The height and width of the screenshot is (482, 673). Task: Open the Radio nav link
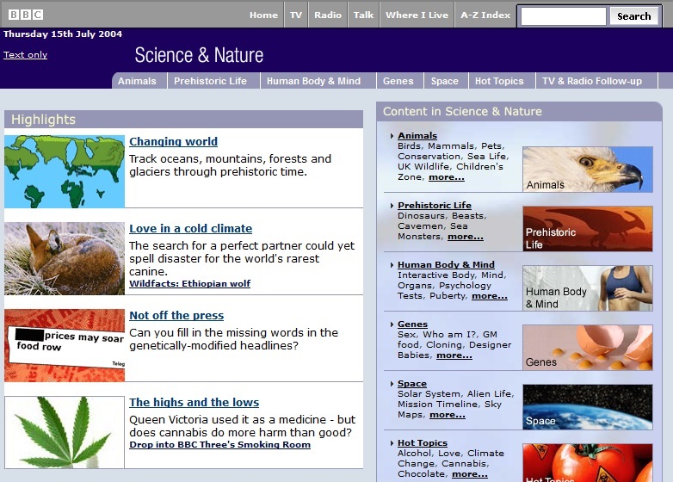(328, 15)
